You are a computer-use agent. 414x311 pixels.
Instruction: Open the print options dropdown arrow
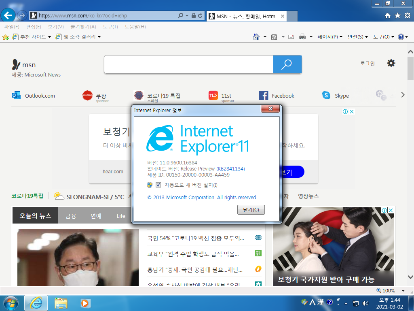click(x=311, y=37)
